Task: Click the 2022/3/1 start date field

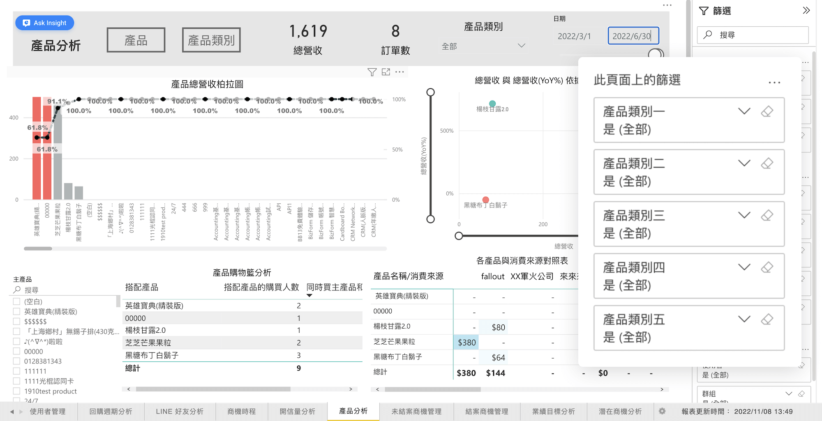Action: 575,36
